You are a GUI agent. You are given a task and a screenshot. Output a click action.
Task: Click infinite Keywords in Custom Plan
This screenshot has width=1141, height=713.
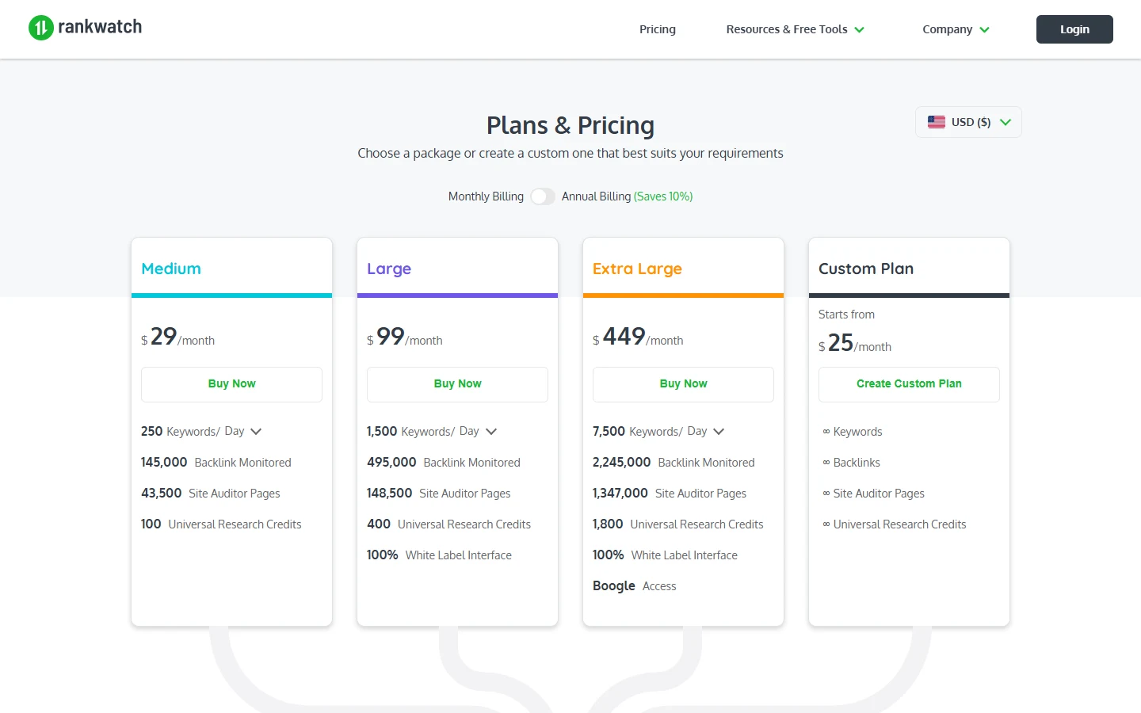(x=853, y=432)
